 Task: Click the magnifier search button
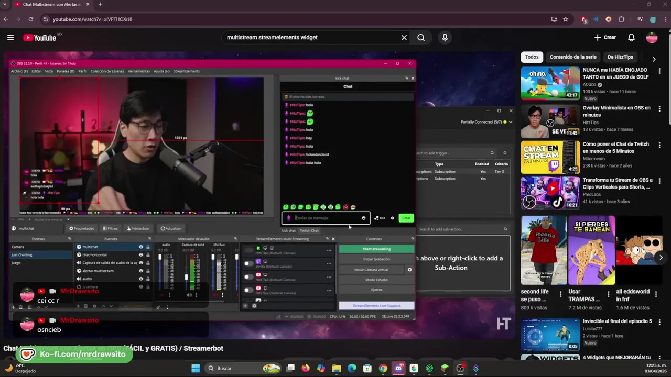coord(421,37)
